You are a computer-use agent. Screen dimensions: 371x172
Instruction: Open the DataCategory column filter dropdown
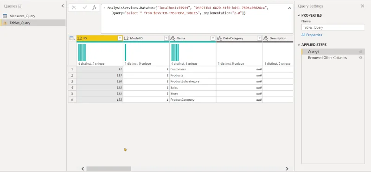(260, 38)
